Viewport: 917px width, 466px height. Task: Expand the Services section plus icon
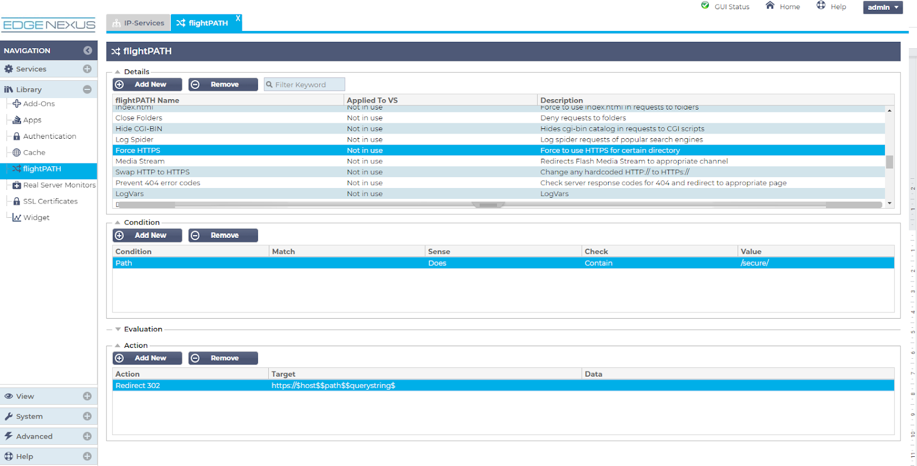(x=87, y=69)
